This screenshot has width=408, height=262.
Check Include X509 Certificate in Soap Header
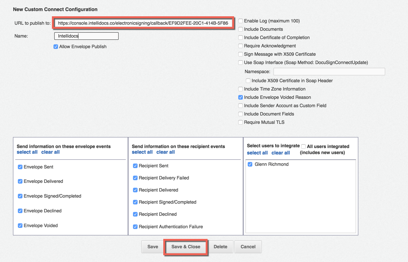point(248,81)
